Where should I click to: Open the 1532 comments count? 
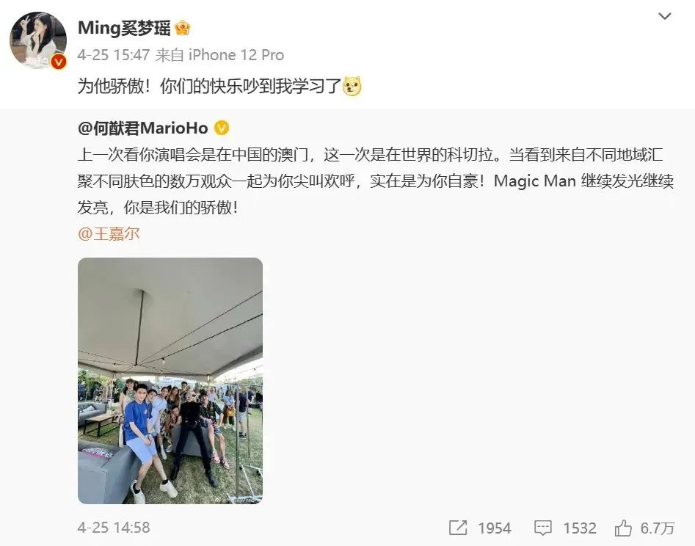point(579,528)
